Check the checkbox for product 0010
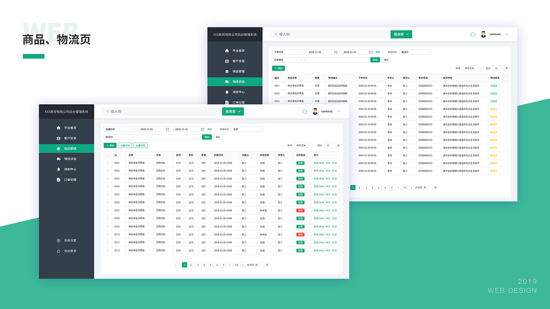This screenshot has height=309, width=550. point(108,234)
